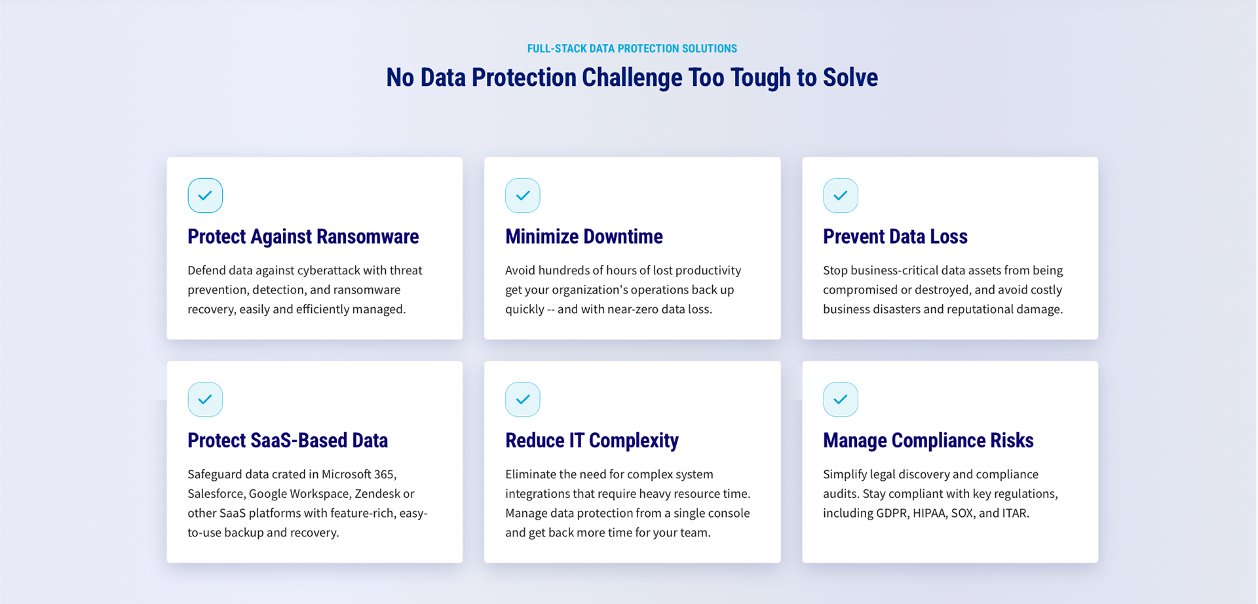Click the GDPR HIPAA SOX compliance description
The image size is (1258, 604).
[940, 493]
